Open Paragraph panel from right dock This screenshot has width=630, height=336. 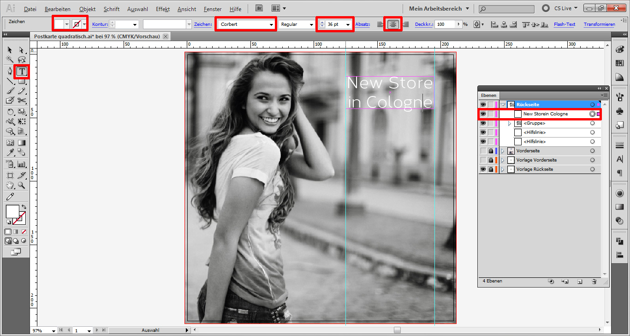point(619,173)
